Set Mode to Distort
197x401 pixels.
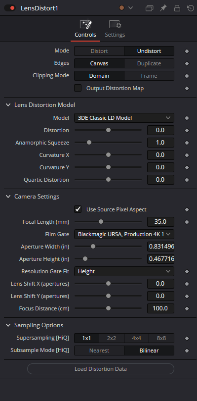coord(99,51)
